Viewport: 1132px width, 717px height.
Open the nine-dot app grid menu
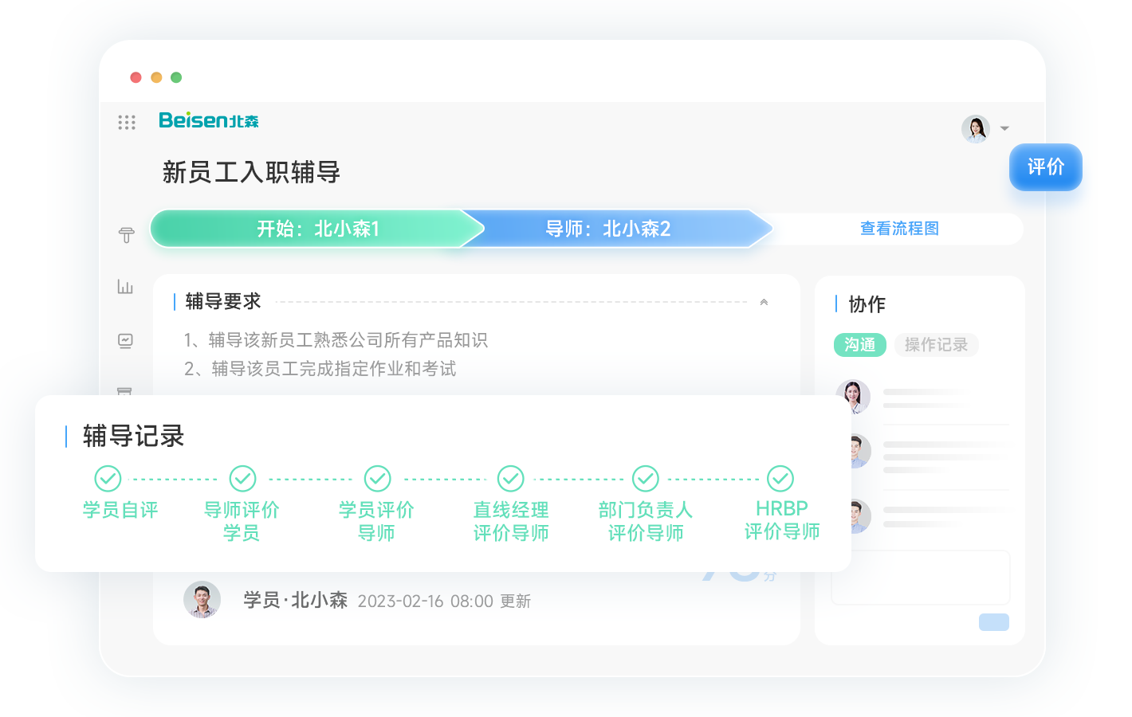click(127, 122)
